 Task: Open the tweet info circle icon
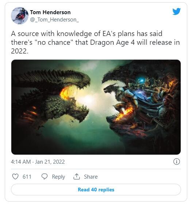tap(177, 162)
